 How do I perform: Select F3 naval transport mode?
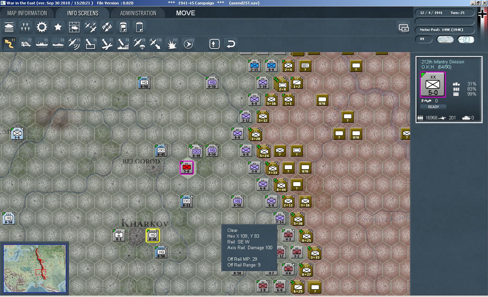(x=42, y=44)
